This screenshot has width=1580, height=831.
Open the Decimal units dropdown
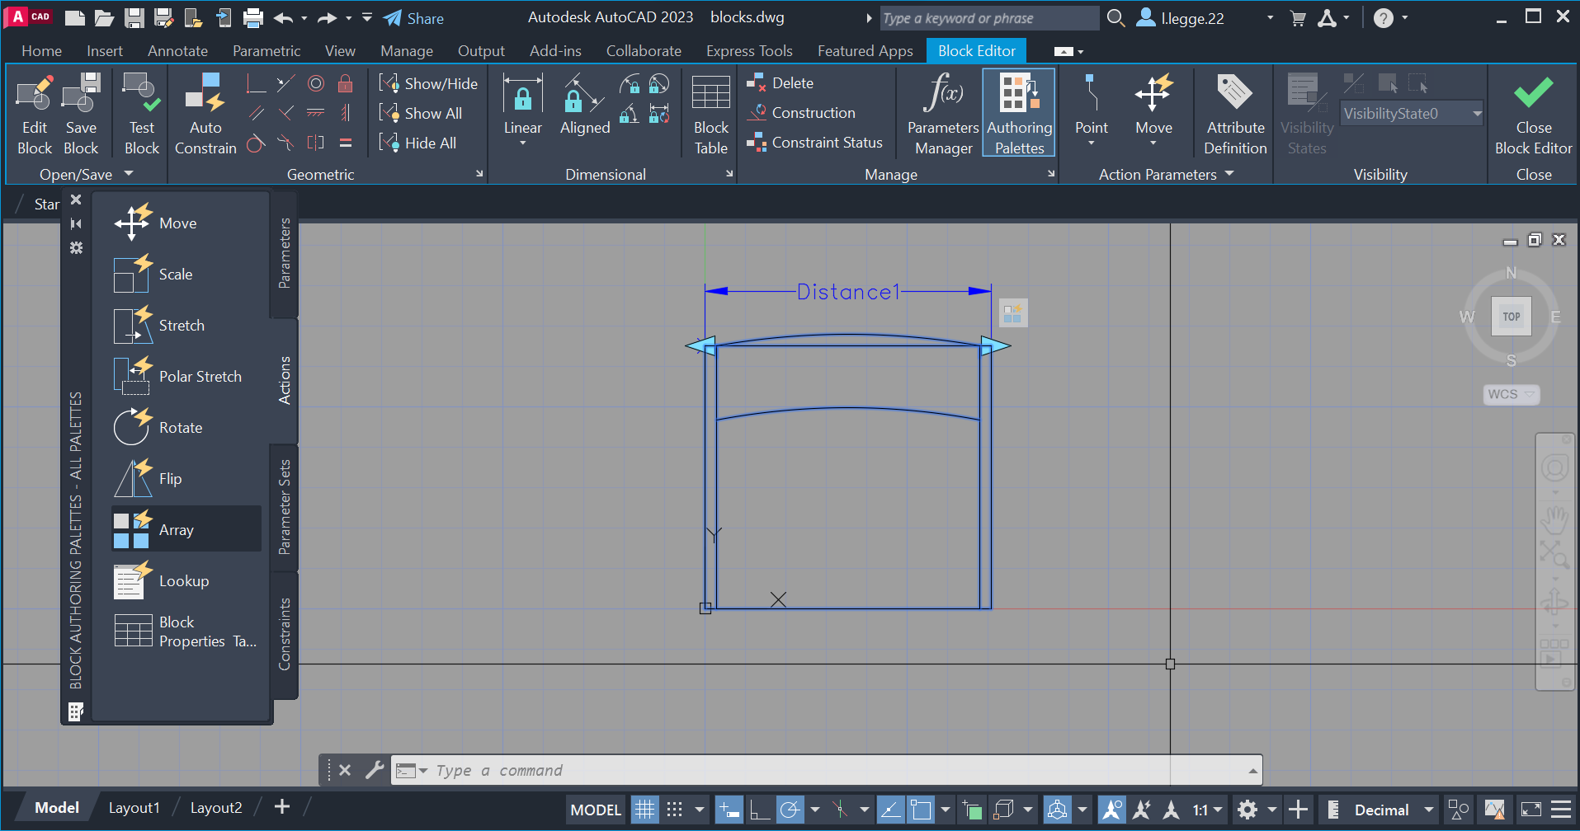[x=1428, y=810]
